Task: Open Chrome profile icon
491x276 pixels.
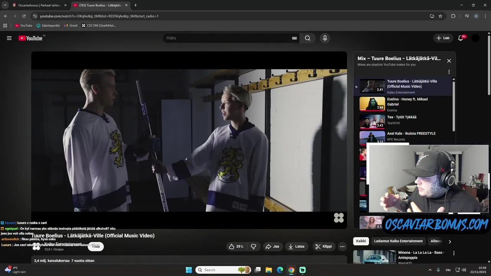Action: tap(476, 16)
